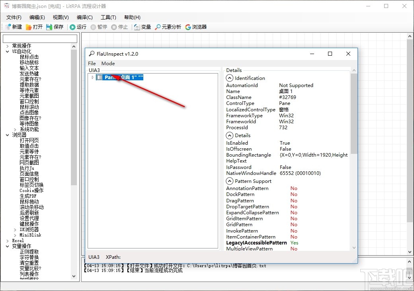Expand the Pane 桌面 1 tree node
Screen dimensions: 414x291
pos(92,77)
